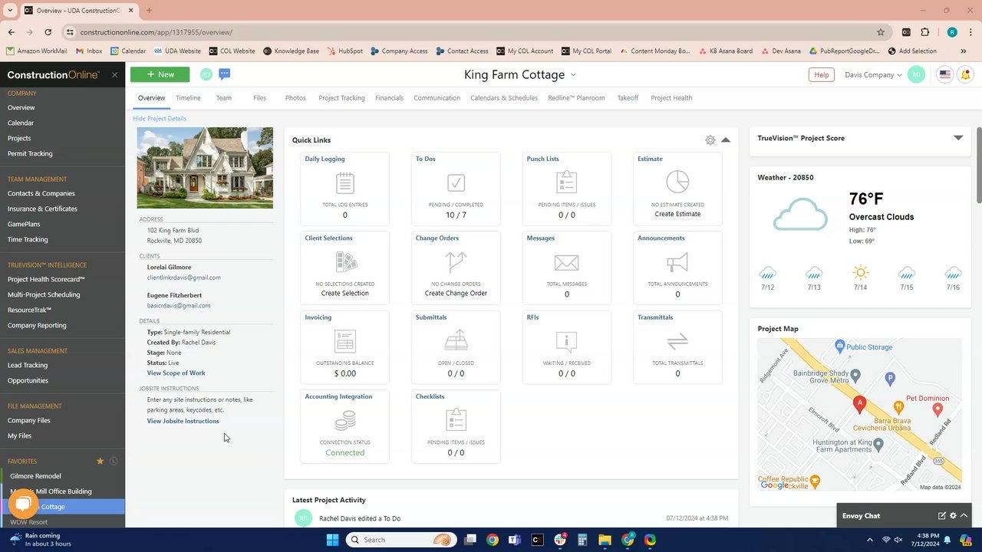
Task: Click the Windows taskbar Search box
Action: [401, 540]
